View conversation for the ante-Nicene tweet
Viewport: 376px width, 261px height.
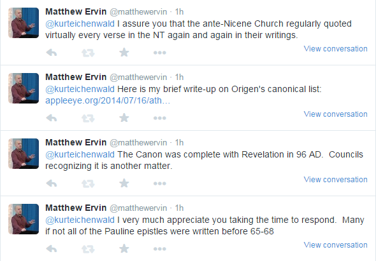[335, 49]
